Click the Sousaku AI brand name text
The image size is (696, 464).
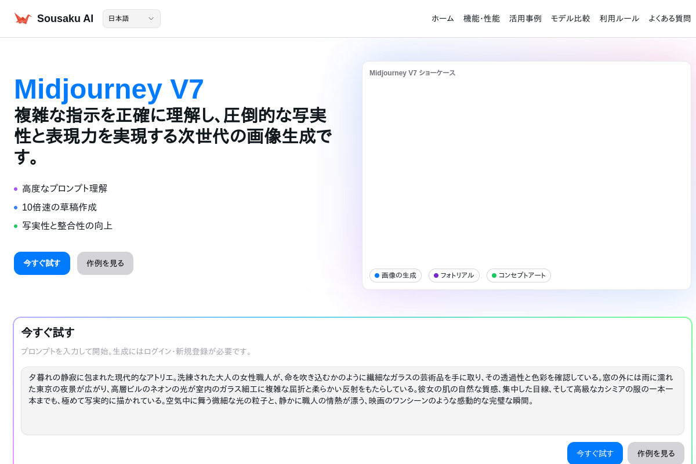click(x=65, y=19)
